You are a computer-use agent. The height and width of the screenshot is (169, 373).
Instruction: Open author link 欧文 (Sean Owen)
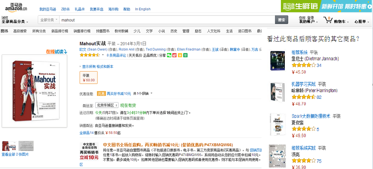(x=94, y=49)
